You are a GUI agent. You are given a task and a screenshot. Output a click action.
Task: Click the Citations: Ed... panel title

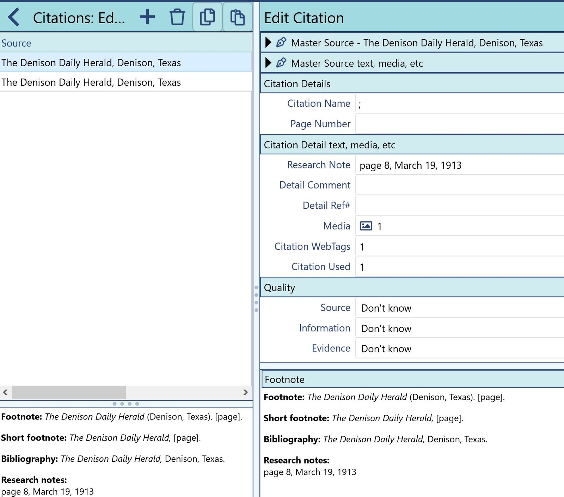pyautogui.click(x=79, y=18)
